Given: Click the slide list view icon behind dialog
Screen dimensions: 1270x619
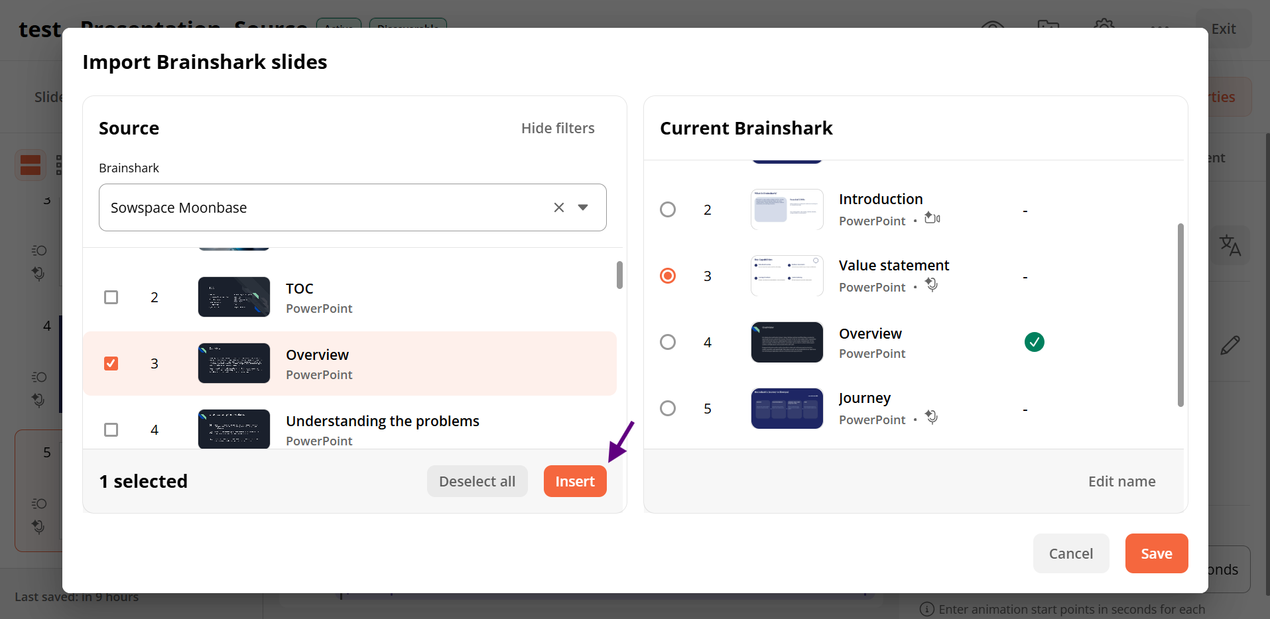Looking at the screenshot, I should 31,165.
